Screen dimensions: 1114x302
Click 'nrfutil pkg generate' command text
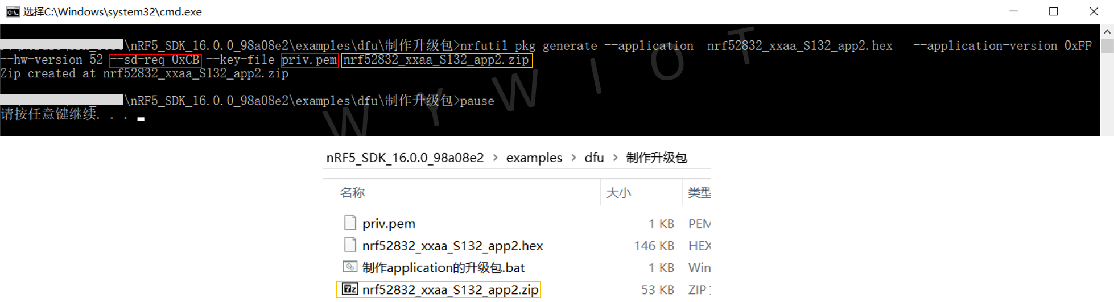click(x=529, y=46)
